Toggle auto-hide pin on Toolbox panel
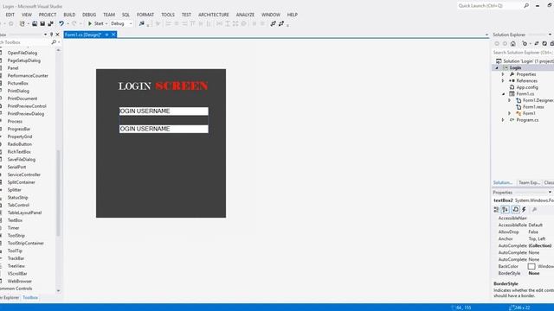Image resolution: width=554 pixels, height=311 pixels. [51, 35]
